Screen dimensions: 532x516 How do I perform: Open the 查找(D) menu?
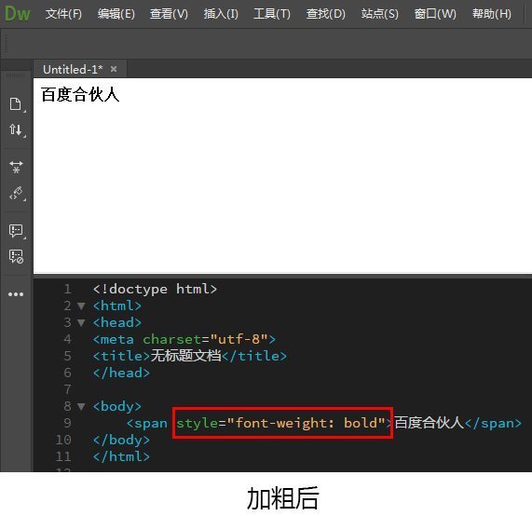point(326,14)
